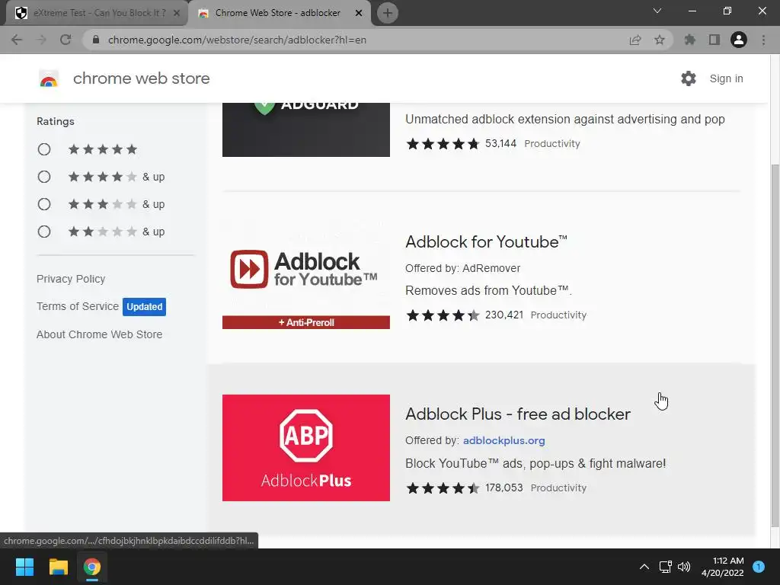The image size is (780, 585).
Task: Click Adblock Plus star rating
Action: tap(443, 488)
